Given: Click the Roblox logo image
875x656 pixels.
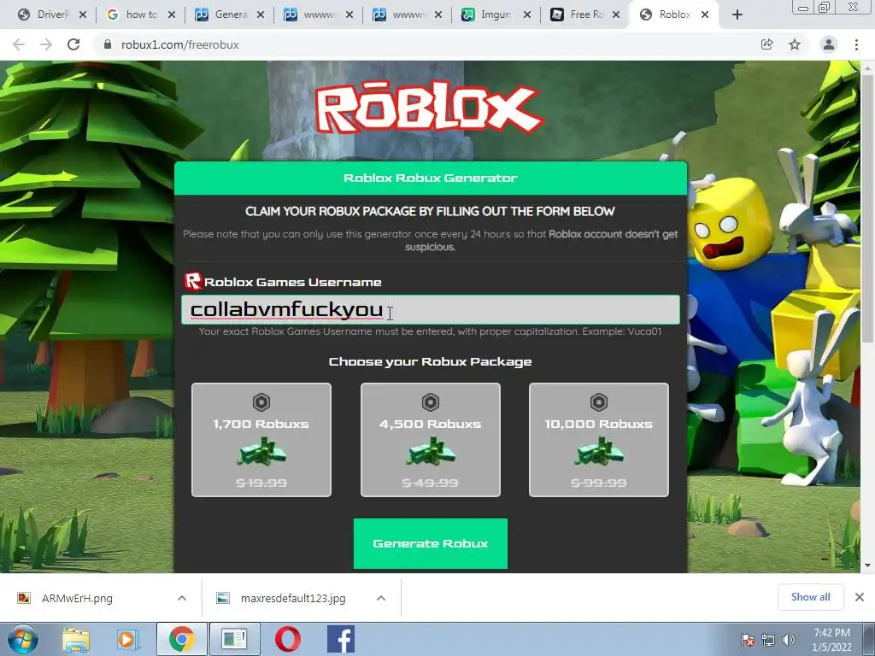Looking at the screenshot, I should [429, 108].
